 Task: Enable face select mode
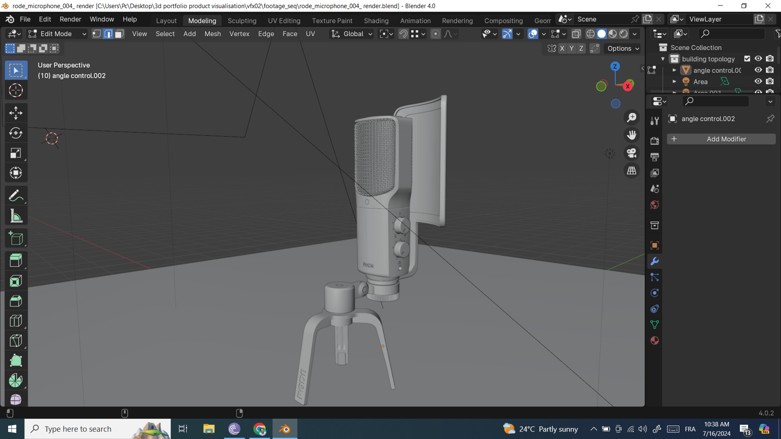tap(119, 34)
